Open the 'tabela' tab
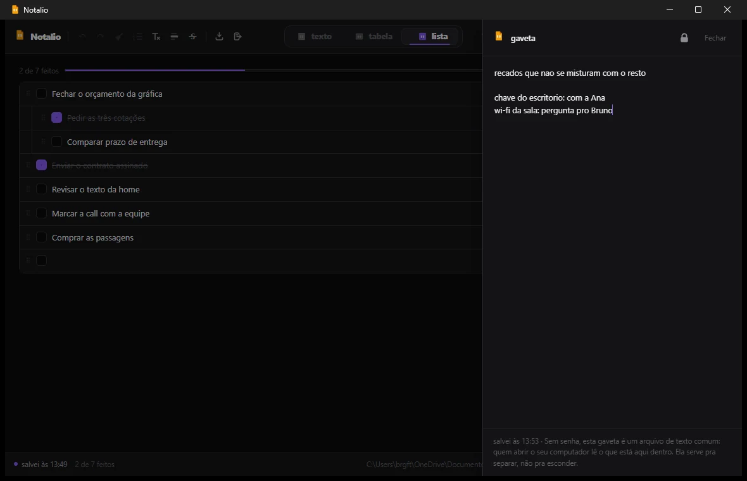The width and height of the screenshot is (747, 481). pos(374,37)
